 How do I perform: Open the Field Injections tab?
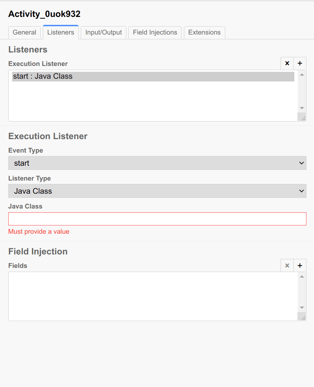(155, 32)
